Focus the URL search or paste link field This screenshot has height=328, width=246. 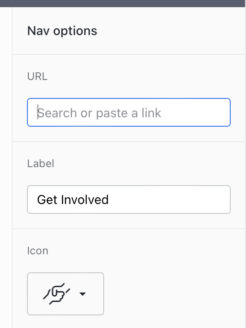[x=129, y=112]
